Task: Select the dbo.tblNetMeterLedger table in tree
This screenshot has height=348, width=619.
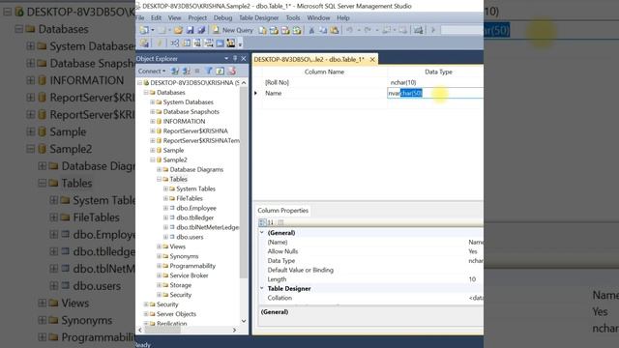Action: [207, 227]
